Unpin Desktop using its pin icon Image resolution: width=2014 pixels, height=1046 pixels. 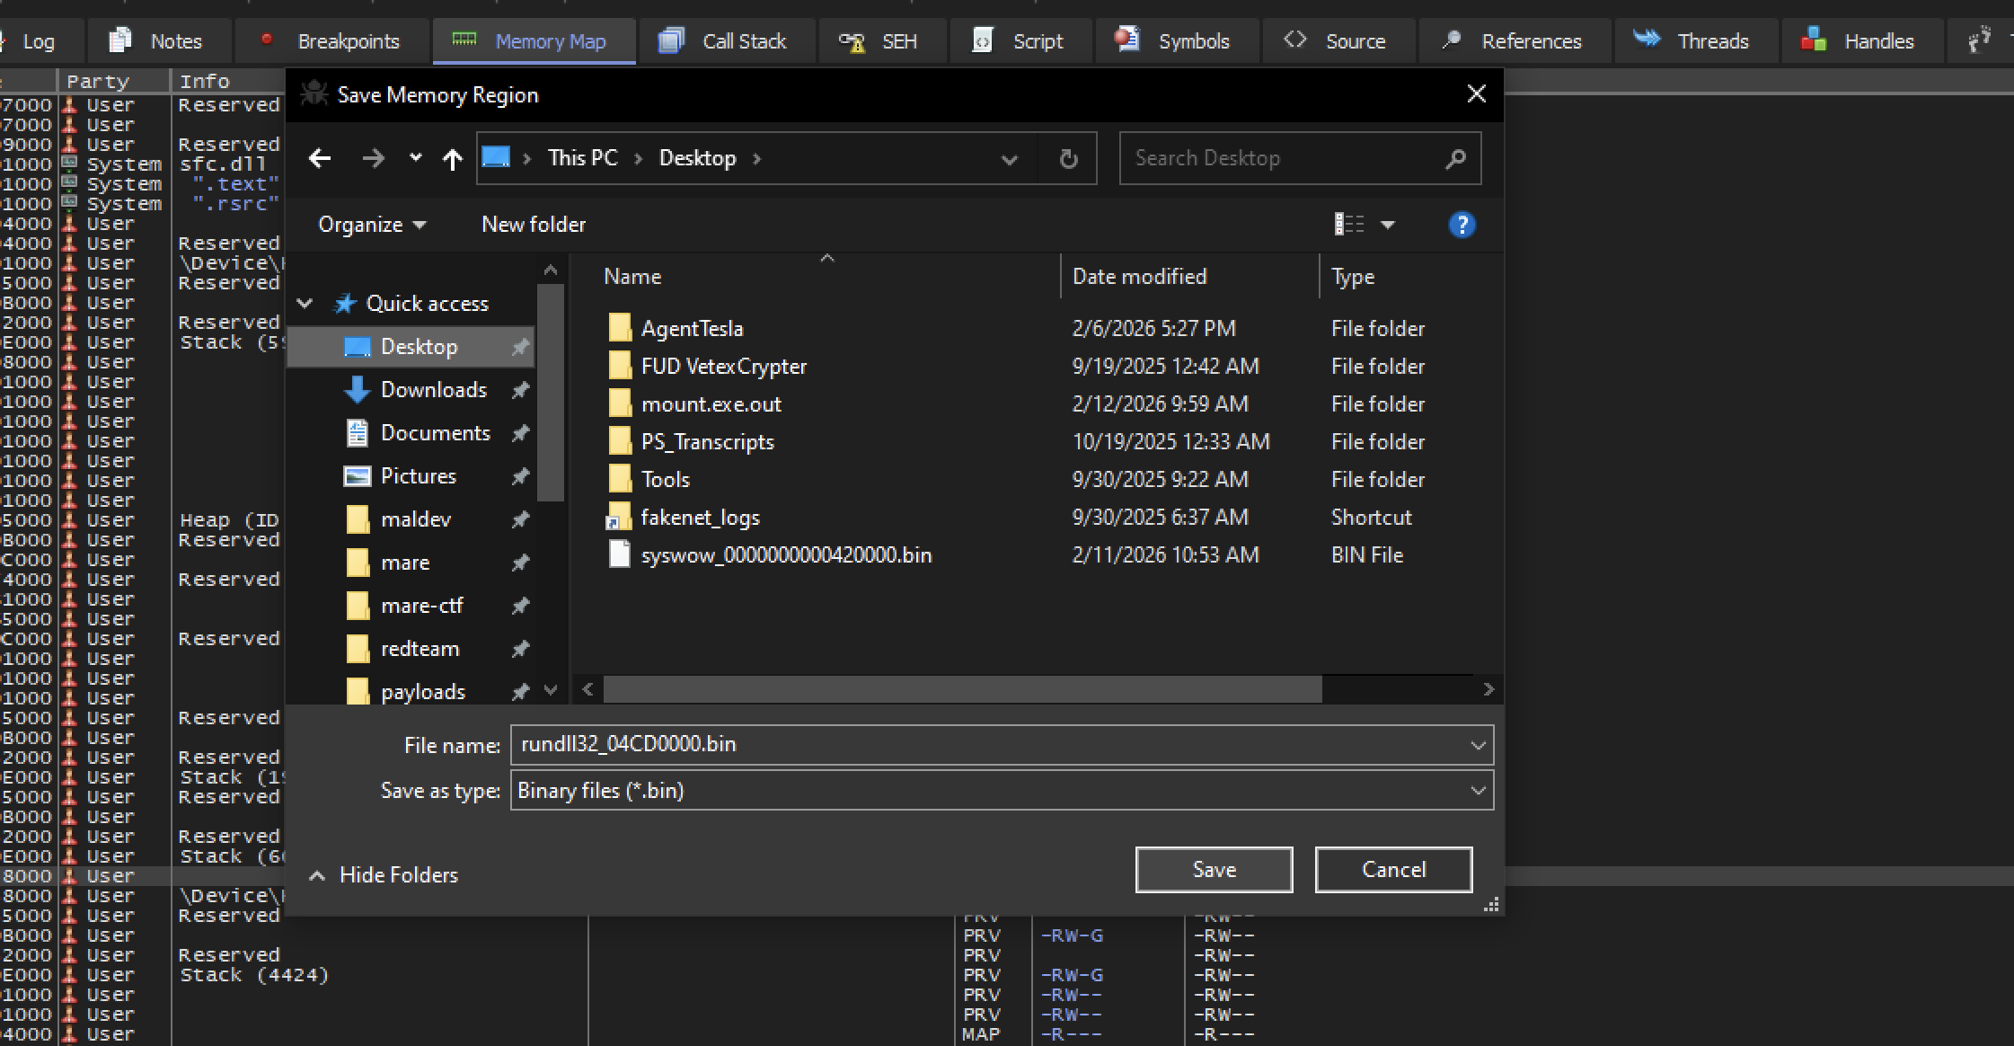520,347
